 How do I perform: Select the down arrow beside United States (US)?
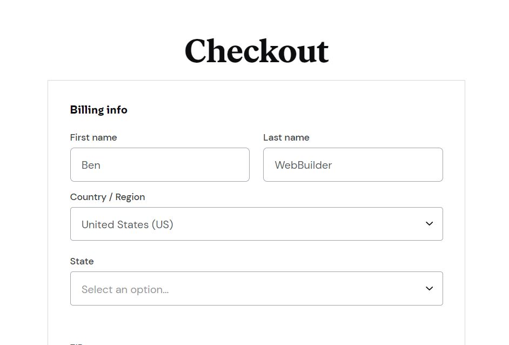pyautogui.click(x=430, y=223)
